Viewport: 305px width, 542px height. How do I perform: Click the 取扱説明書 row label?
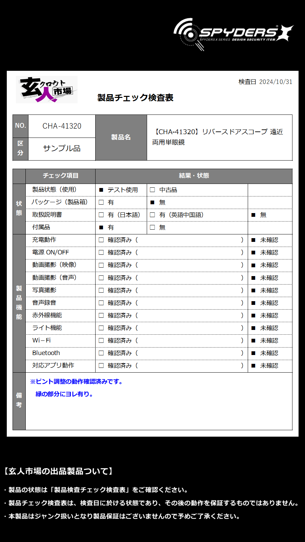[47, 215]
